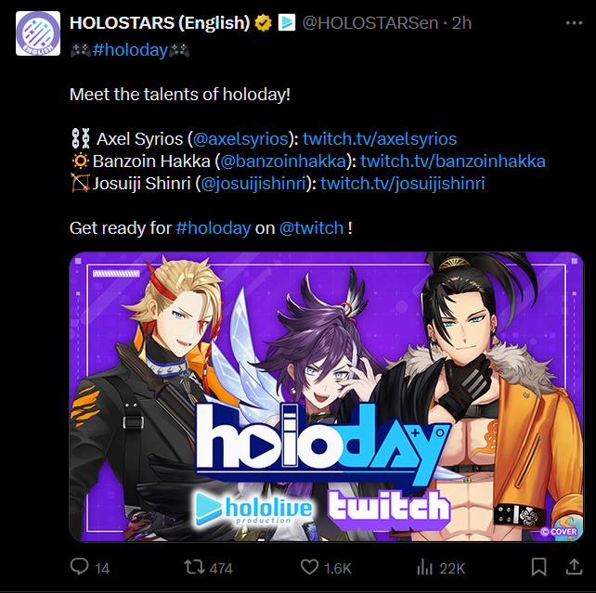Open the @twitch mention link
Image resolution: width=596 pixels, height=593 pixels.
coord(311,228)
